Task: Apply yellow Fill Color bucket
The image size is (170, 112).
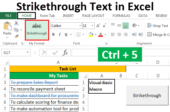Action: [91, 34]
